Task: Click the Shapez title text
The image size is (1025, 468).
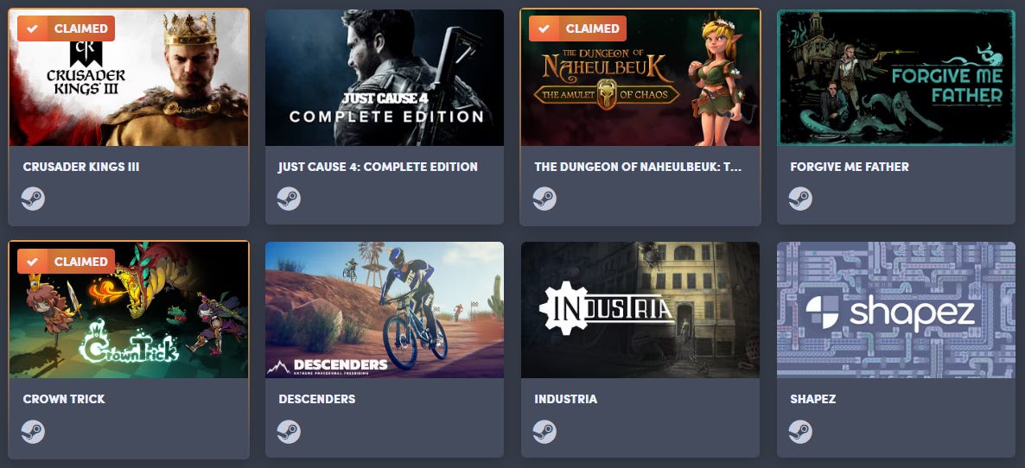Action: [813, 399]
